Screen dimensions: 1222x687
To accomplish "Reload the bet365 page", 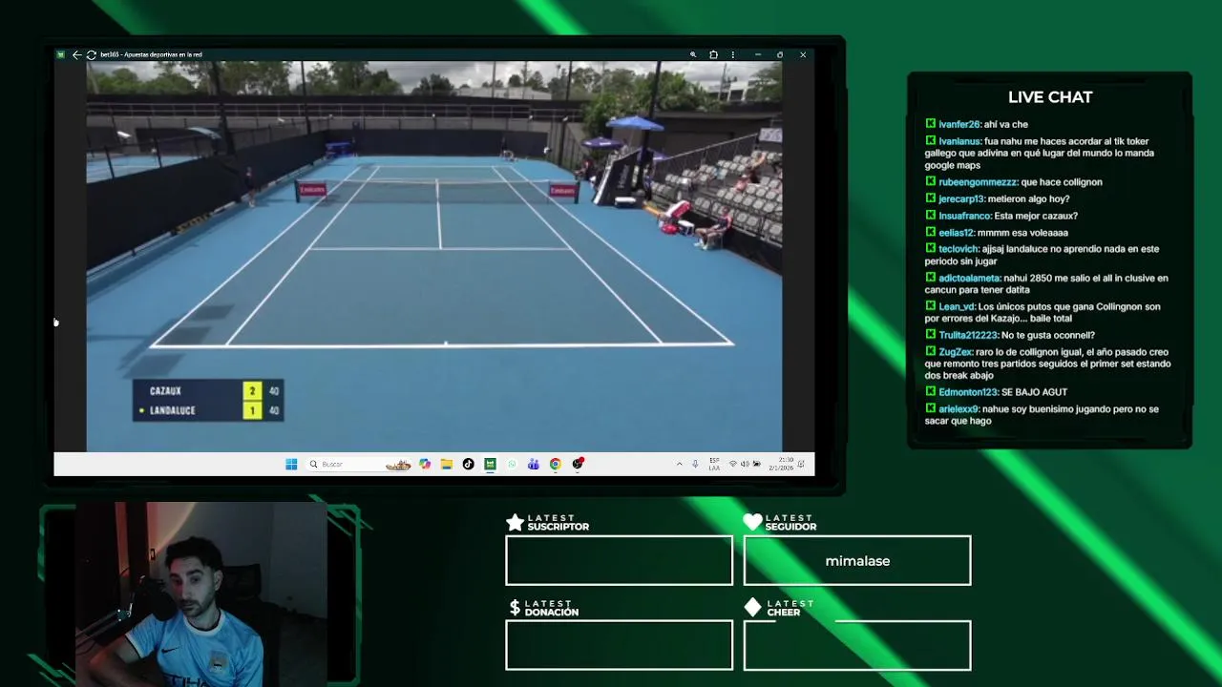I will point(91,54).
